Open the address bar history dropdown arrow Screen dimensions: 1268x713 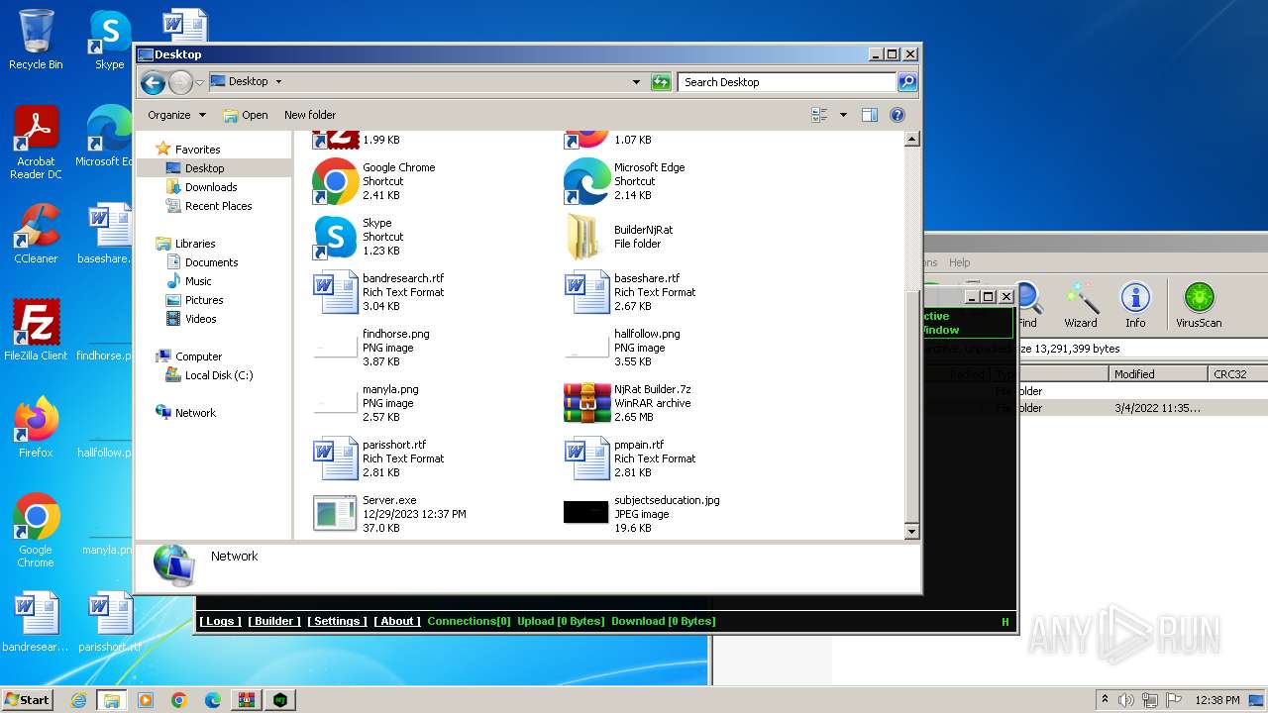636,82
